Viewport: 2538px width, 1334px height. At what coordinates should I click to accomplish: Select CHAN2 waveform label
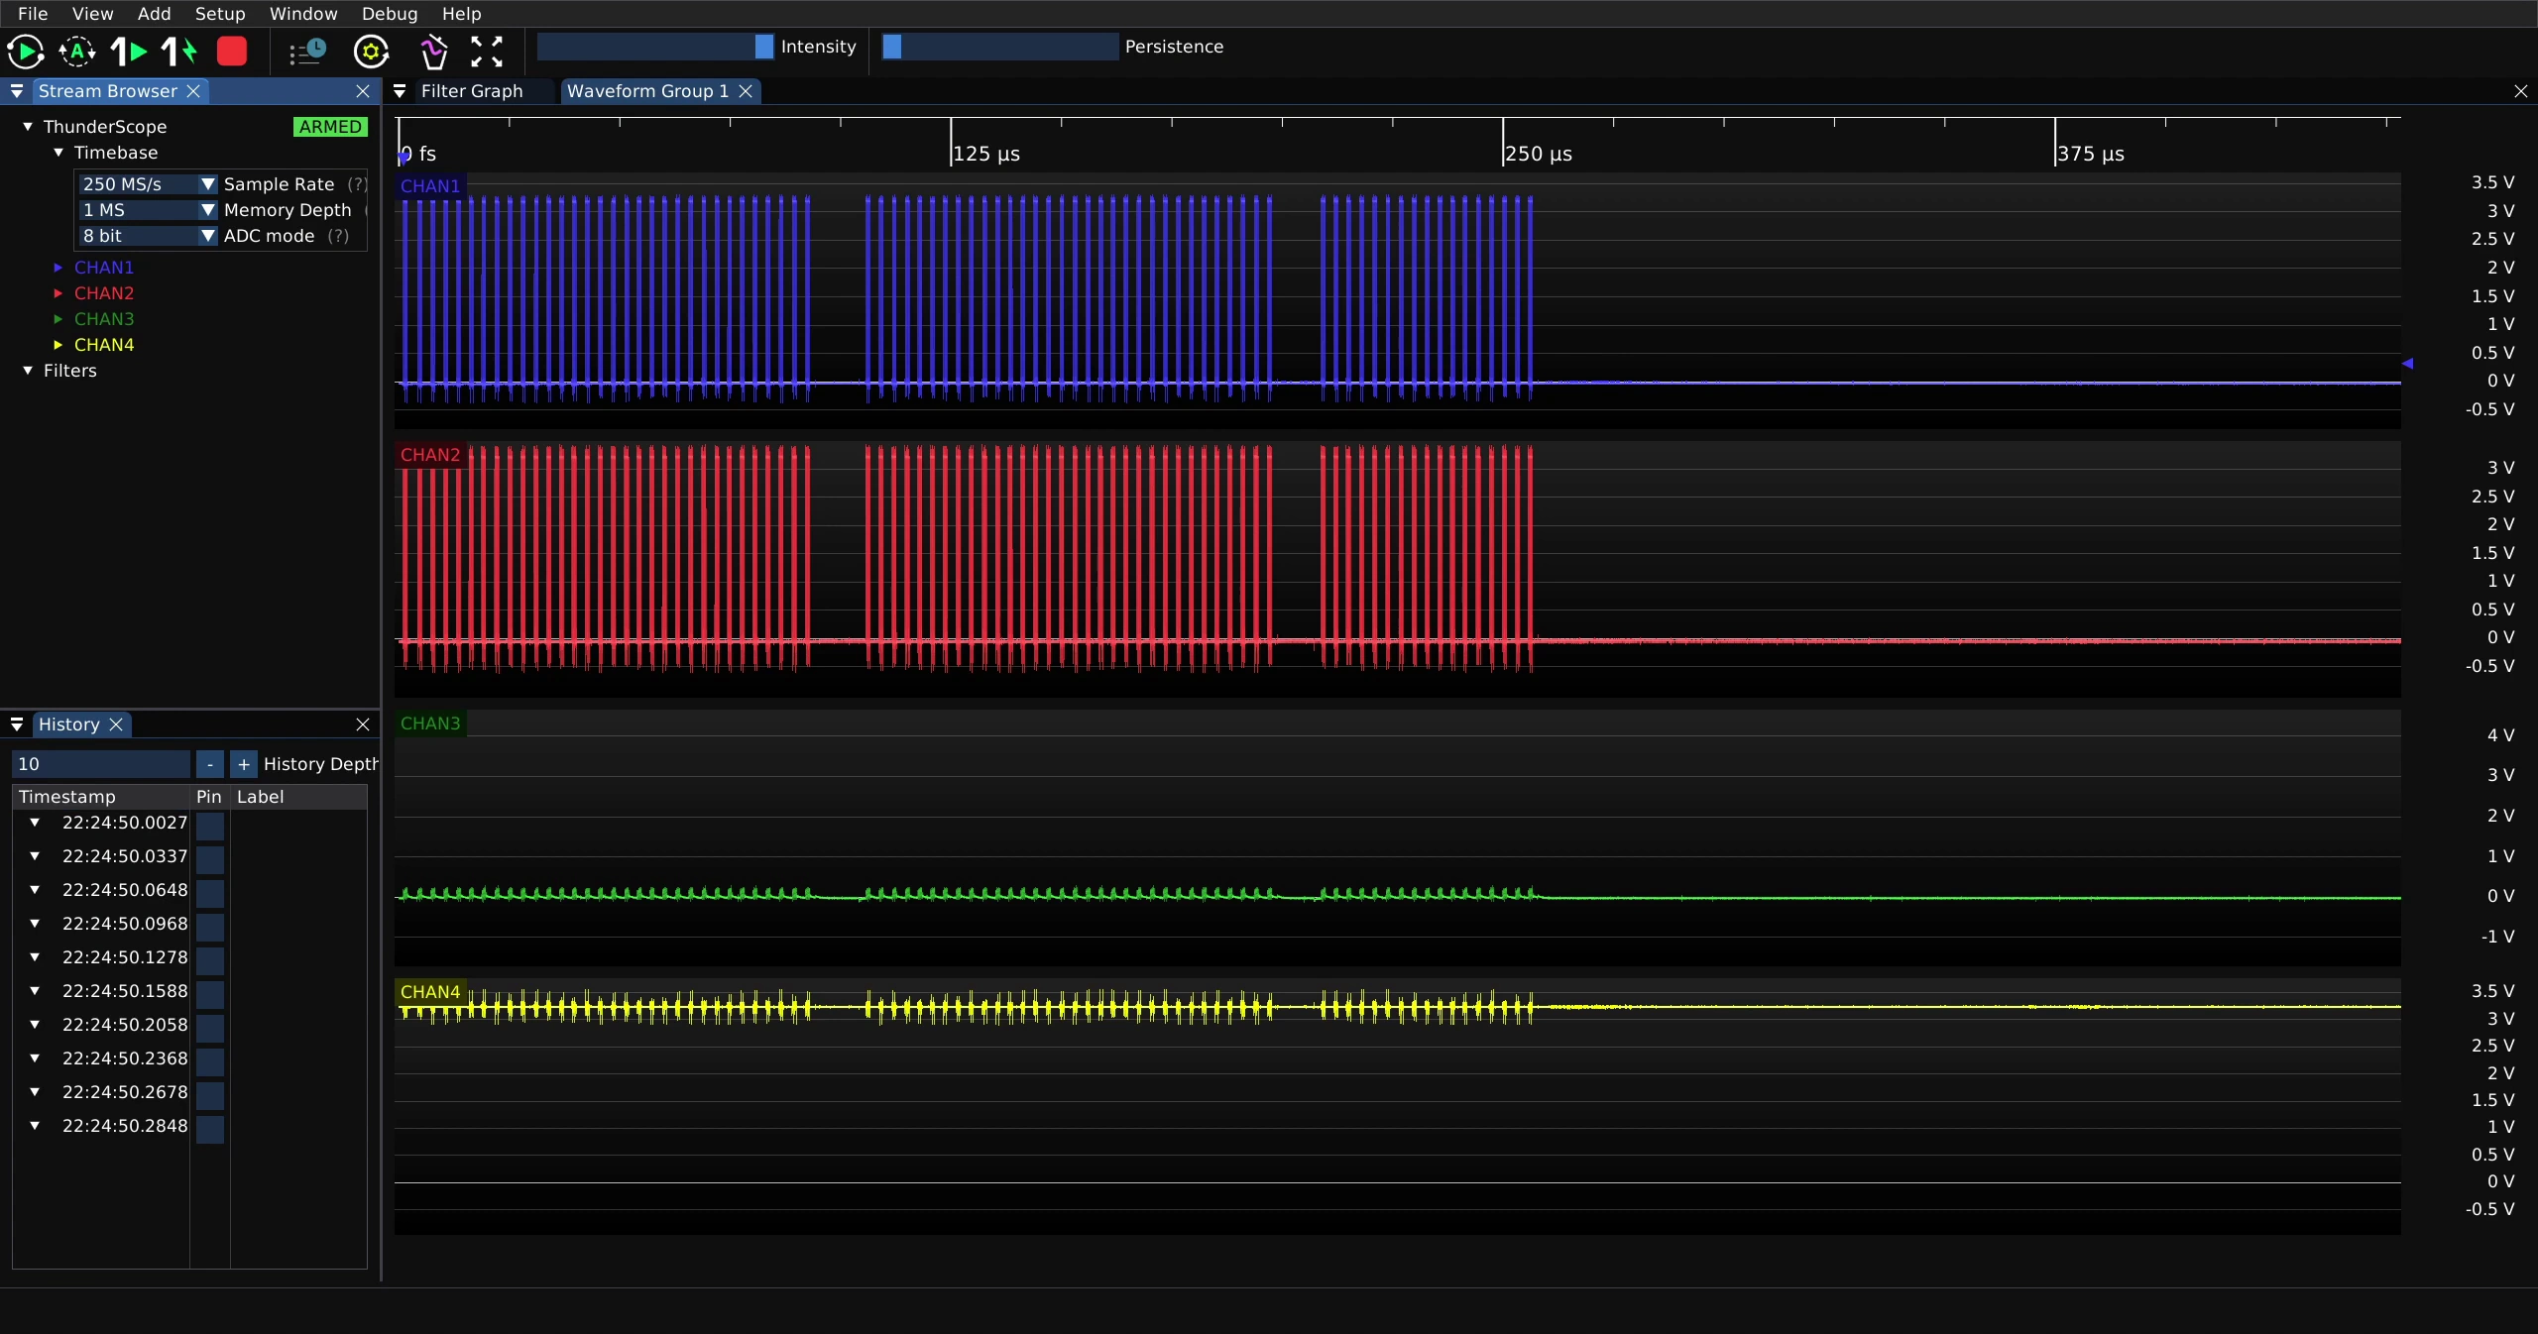click(x=430, y=455)
